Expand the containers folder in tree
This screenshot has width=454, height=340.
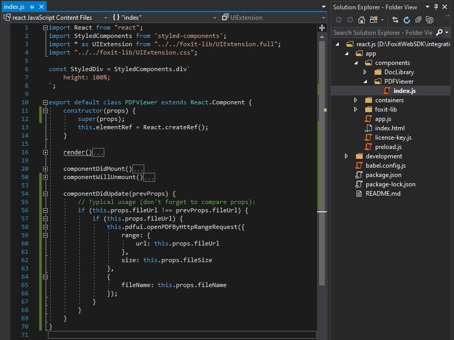pos(355,100)
